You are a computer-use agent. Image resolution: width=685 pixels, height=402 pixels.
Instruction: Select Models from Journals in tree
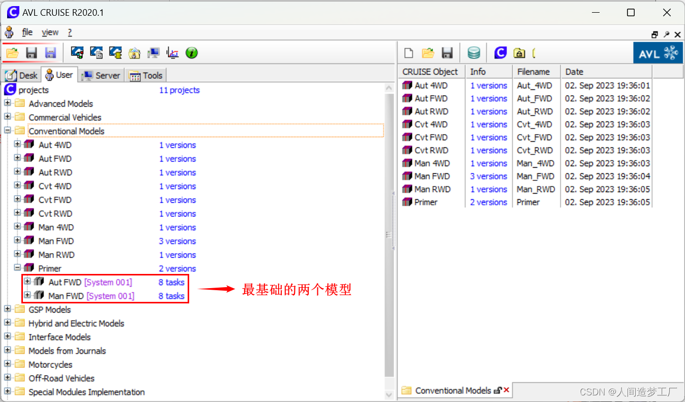point(67,351)
